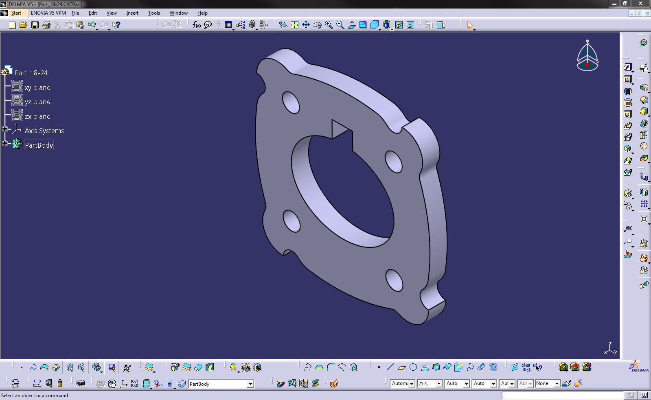Viewport: 651px width, 400px height.
Task: Click the Copy icon in top toolbar
Action: [x=69, y=25]
